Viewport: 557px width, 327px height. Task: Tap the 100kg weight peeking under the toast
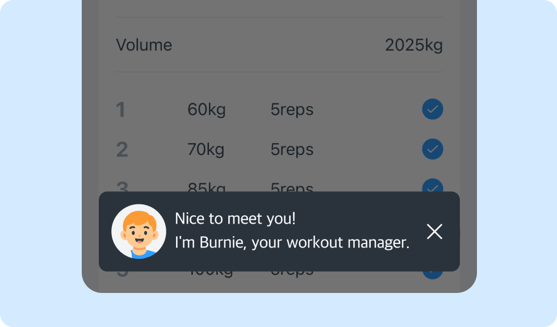(x=210, y=275)
